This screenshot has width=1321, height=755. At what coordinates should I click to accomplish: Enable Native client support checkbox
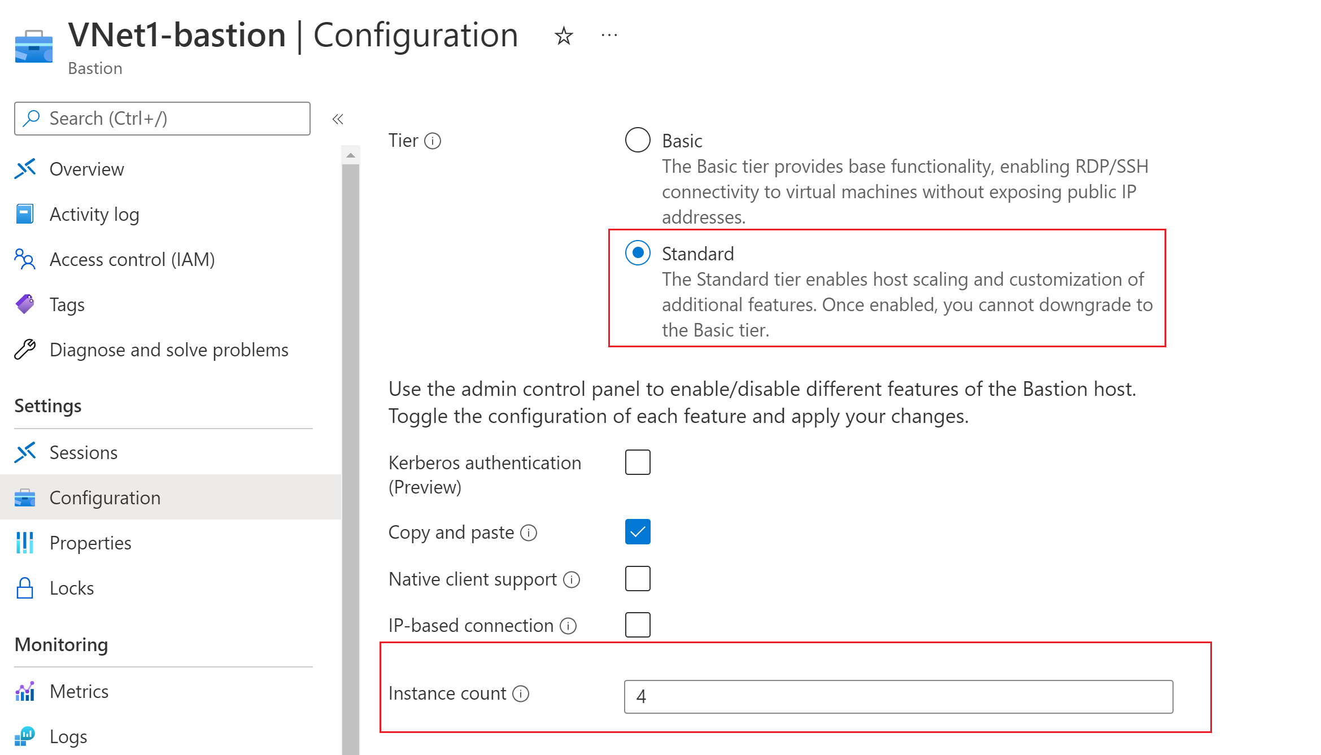pos(638,579)
